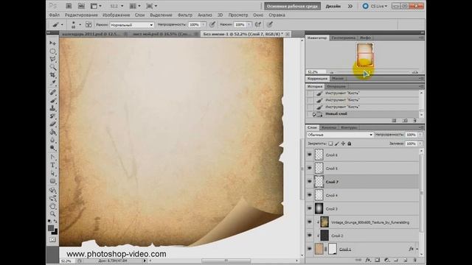This screenshot has width=472, height=265.
Task: Toggle visibility of Слой 2
Action: 310,236
